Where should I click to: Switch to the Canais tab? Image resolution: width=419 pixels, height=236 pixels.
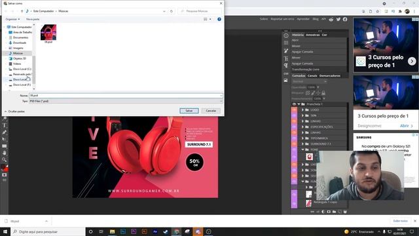[312, 76]
